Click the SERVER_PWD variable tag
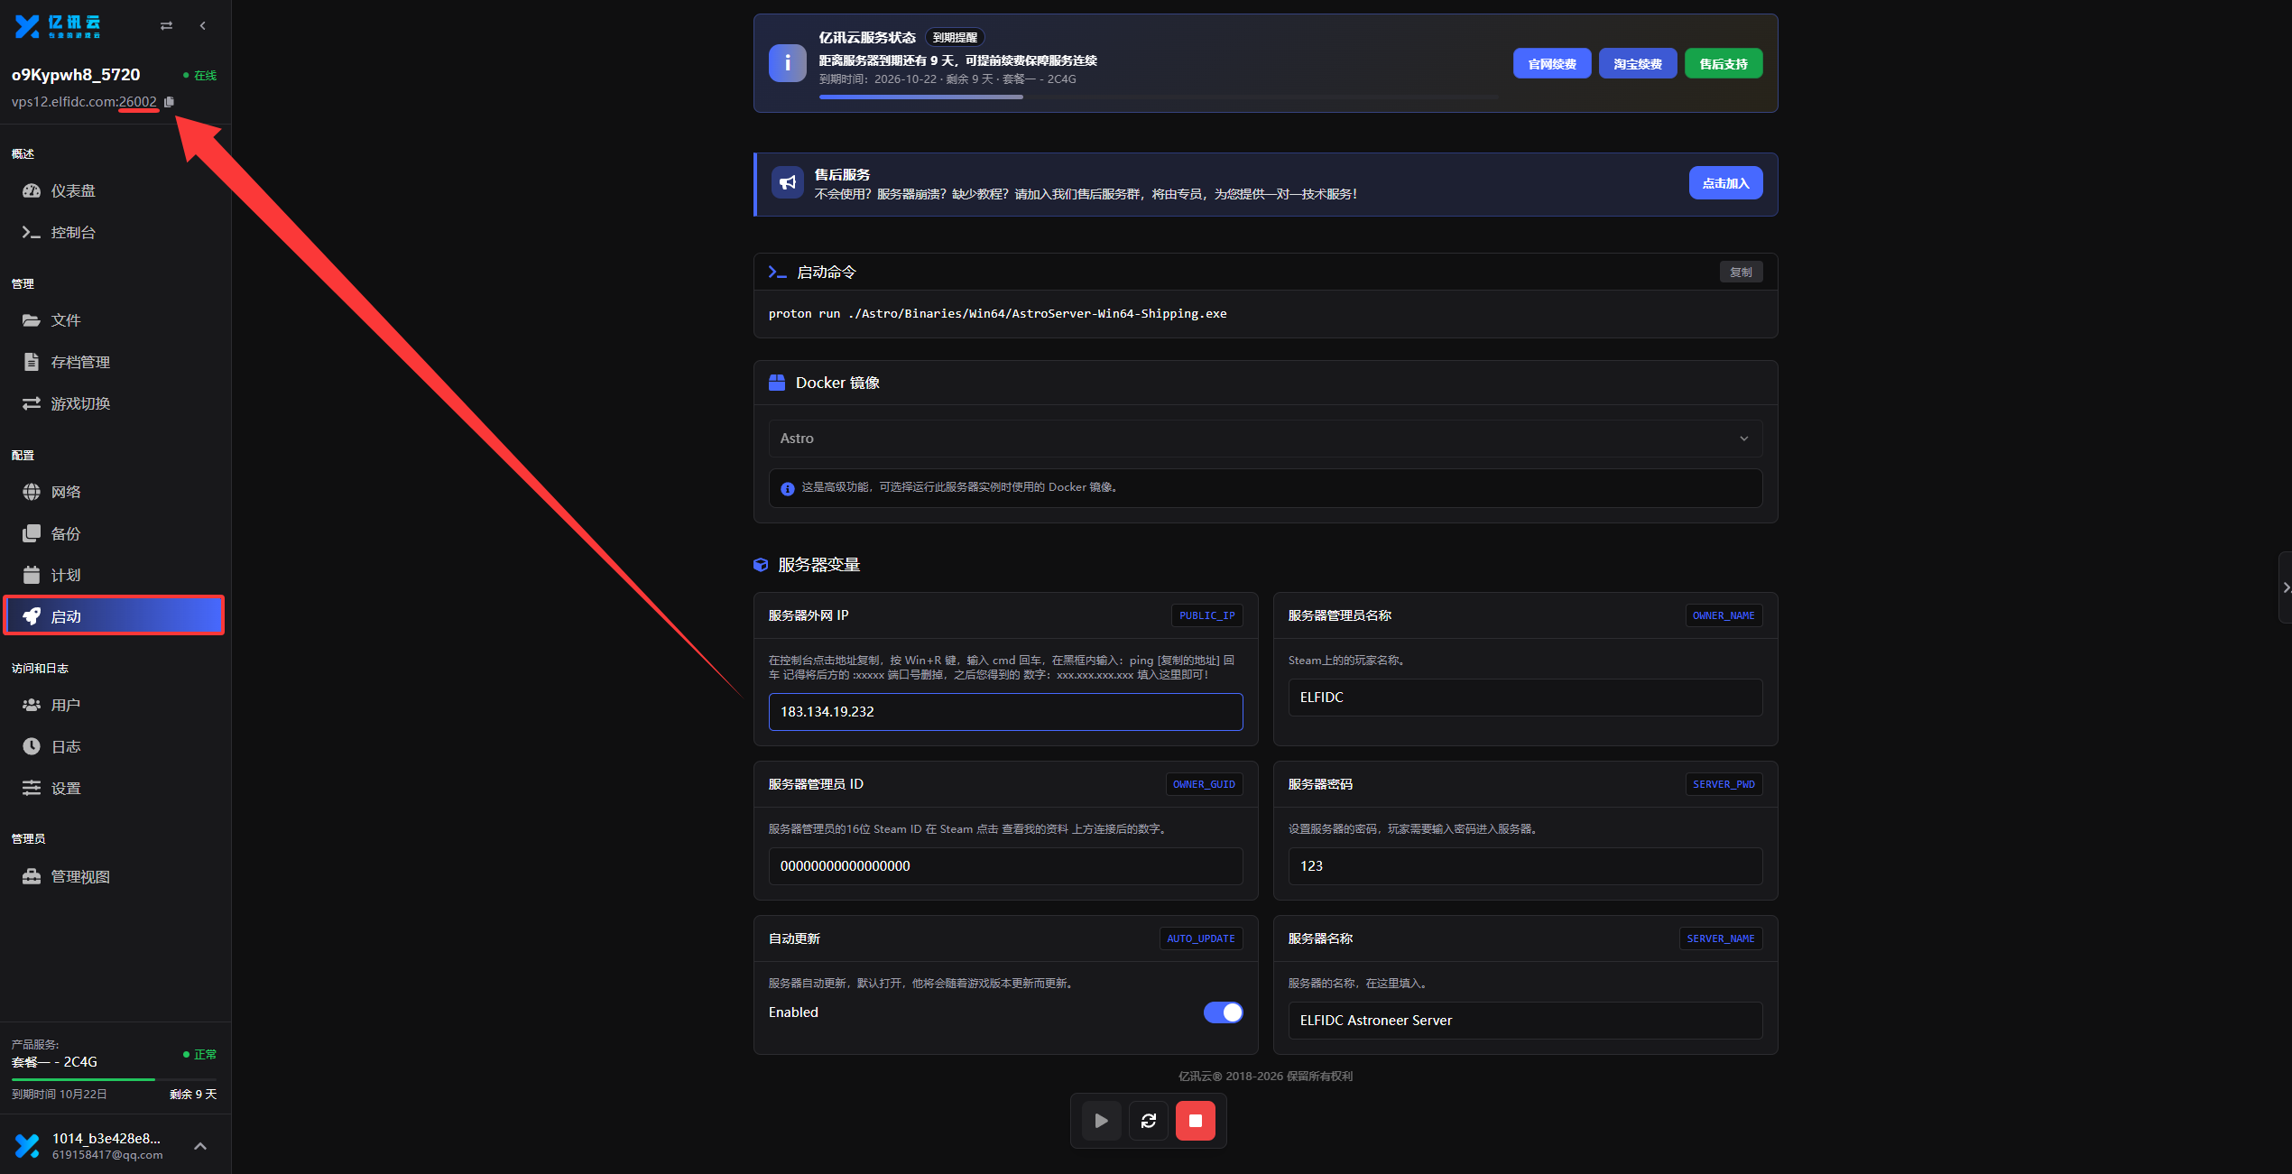Viewport: 2292px width, 1174px height. [x=1724, y=784]
